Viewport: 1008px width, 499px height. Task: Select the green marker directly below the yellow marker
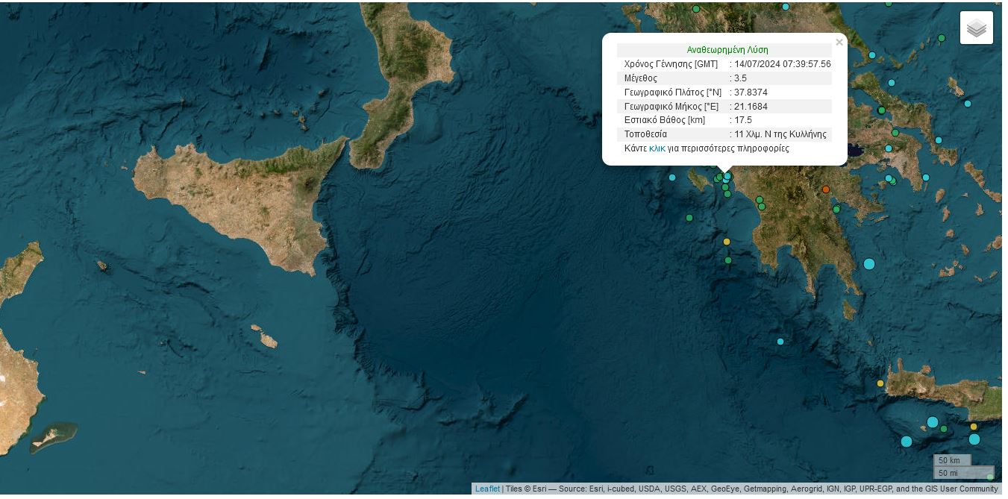click(728, 260)
